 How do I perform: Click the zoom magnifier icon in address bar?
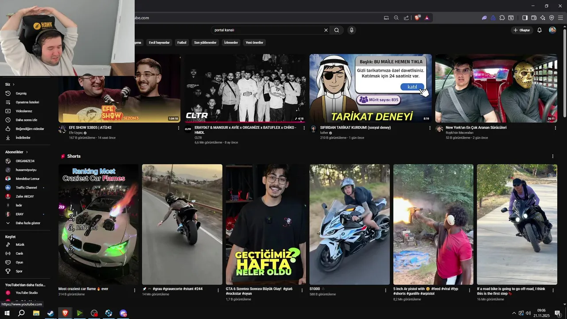coord(396,18)
